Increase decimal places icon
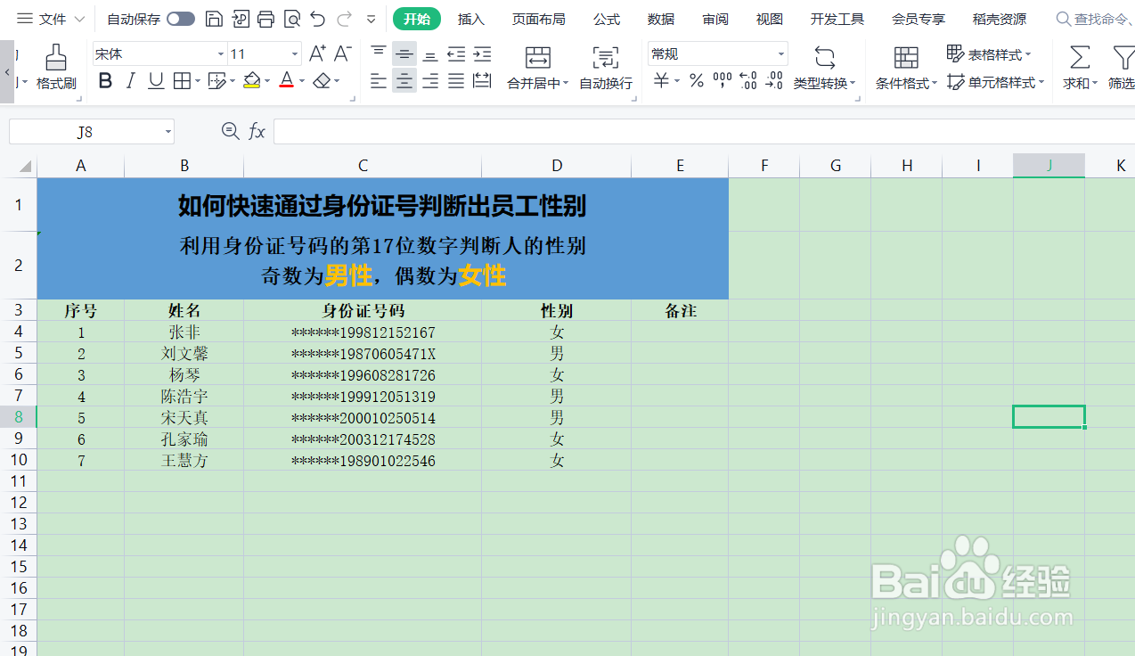 [748, 81]
